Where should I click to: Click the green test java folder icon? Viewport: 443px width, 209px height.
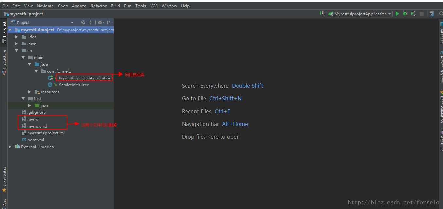[37, 105]
